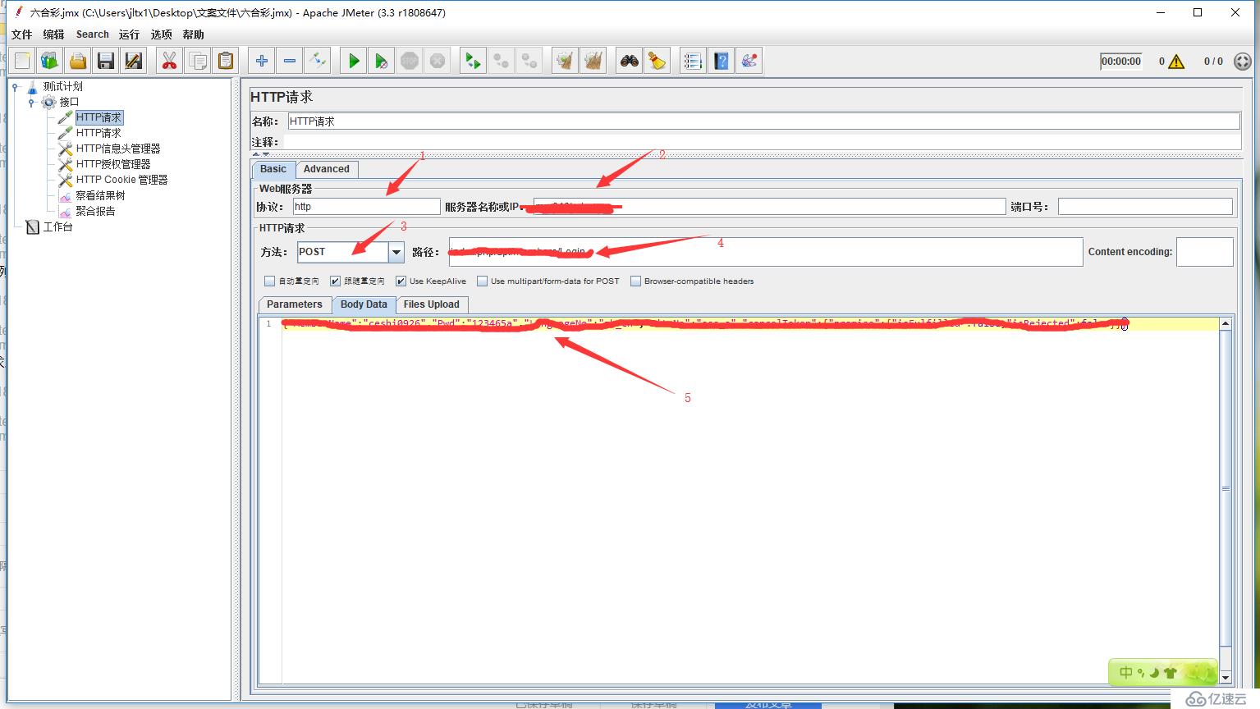This screenshot has width=1260, height=709.
Task: Cut using the scissors icon
Action: [x=169, y=61]
